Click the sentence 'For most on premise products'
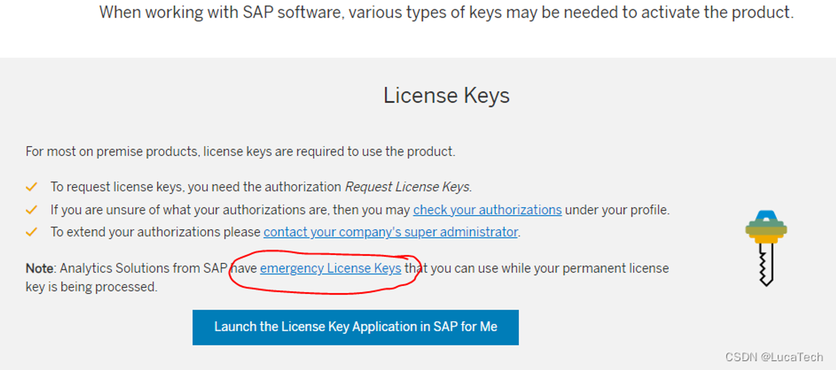The height and width of the screenshot is (370, 836). click(x=240, y=151)
